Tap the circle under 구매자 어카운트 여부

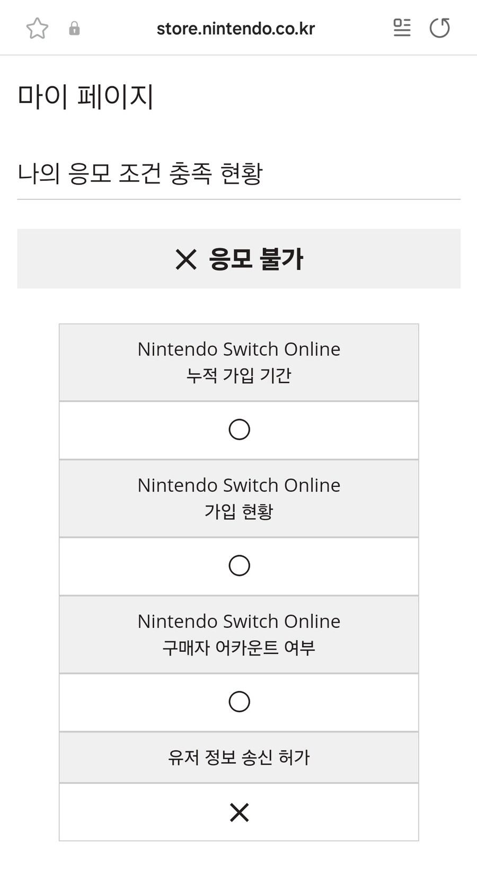click(x=238, y=701)
